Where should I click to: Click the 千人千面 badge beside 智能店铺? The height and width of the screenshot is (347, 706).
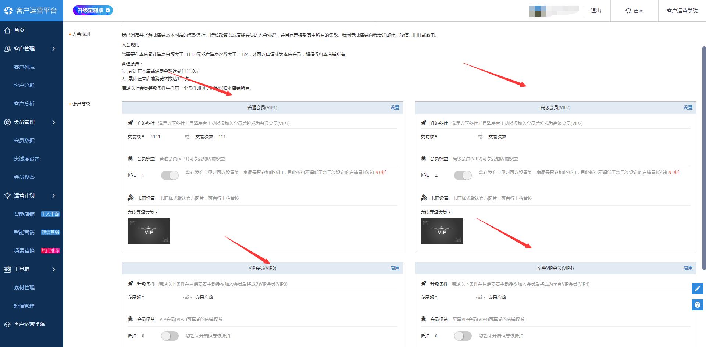[x=50, y=214]
